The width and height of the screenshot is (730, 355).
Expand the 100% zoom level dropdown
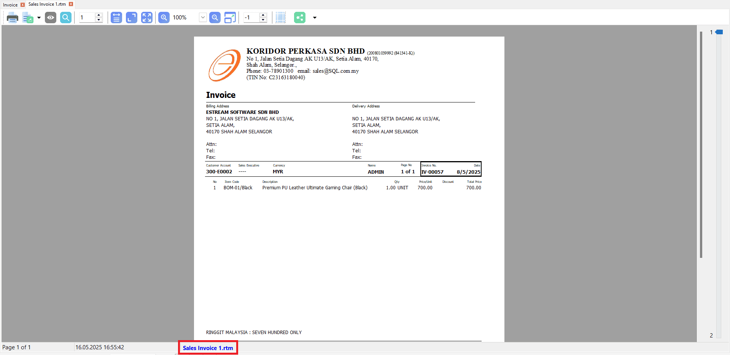coord(203,18)
